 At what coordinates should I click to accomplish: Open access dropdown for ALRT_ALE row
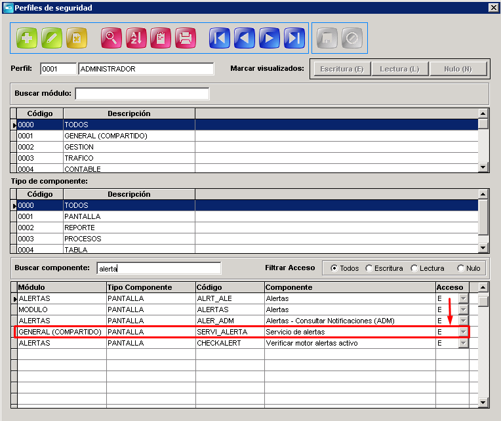[x=463, y=298]
